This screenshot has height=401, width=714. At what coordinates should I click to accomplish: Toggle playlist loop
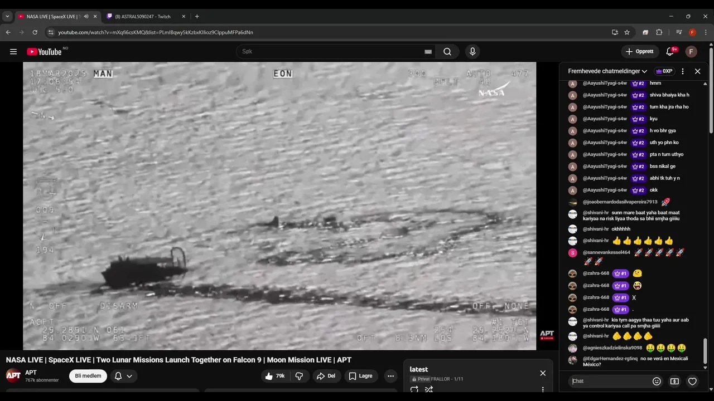point(414,390)
